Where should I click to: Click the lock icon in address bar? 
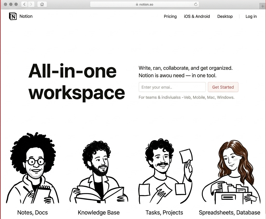pyautogui.click(x=137, y=4)
